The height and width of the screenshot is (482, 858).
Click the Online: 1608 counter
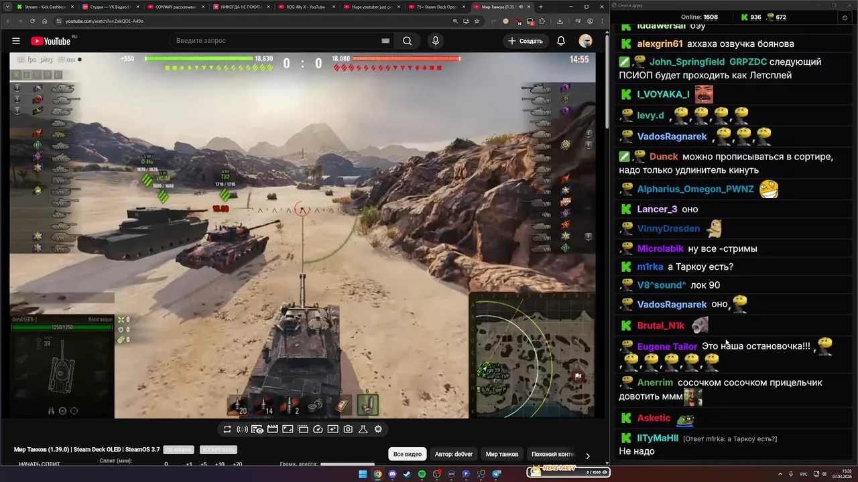point(699,17)
